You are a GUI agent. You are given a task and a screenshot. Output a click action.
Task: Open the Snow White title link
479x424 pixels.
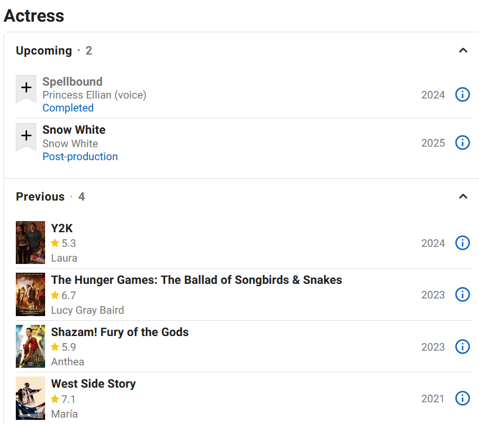(x=74, y=130)
